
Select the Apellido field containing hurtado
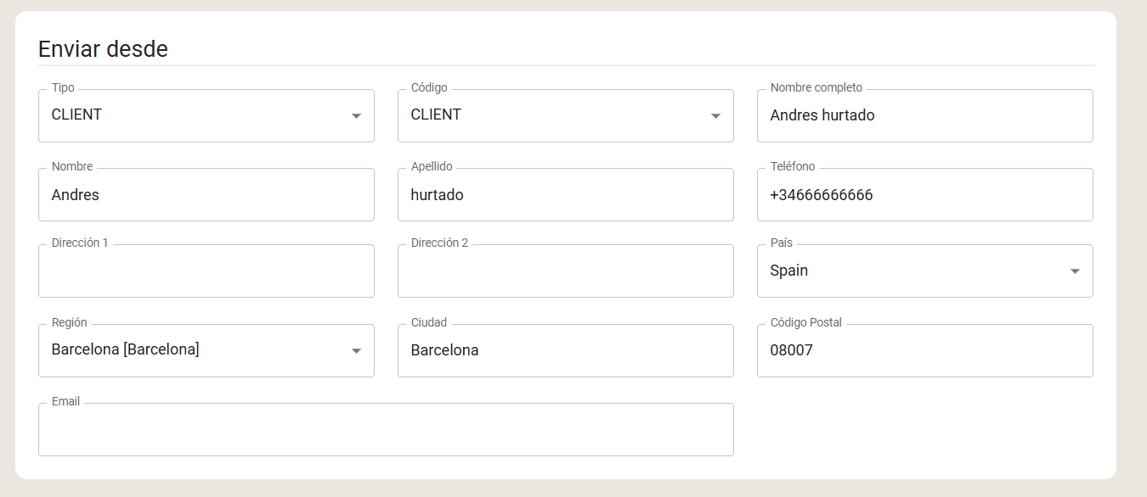point(566,194)
